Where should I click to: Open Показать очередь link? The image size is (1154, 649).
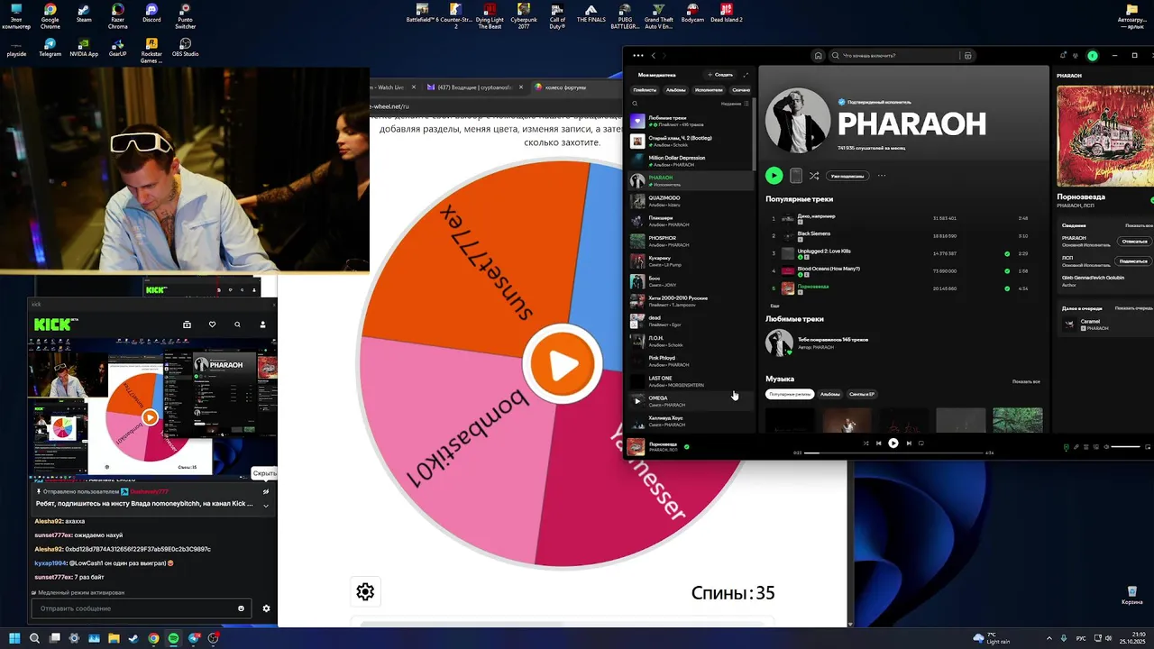(x=1133, y=308)
